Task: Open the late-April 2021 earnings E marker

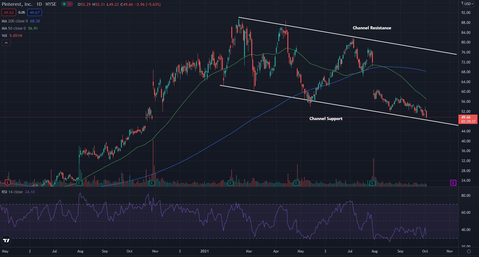Action: [x=296, y=183]
